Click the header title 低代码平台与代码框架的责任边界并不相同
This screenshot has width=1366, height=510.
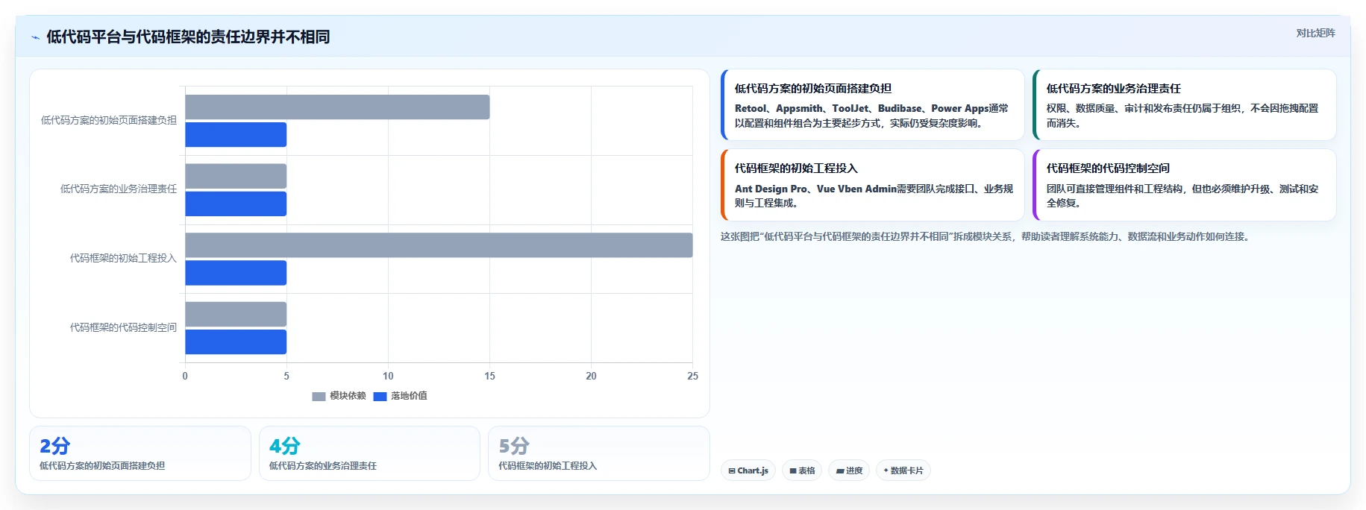click(188, 37)
